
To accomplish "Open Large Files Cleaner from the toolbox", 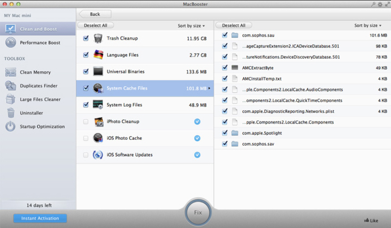I will point(38,99).
